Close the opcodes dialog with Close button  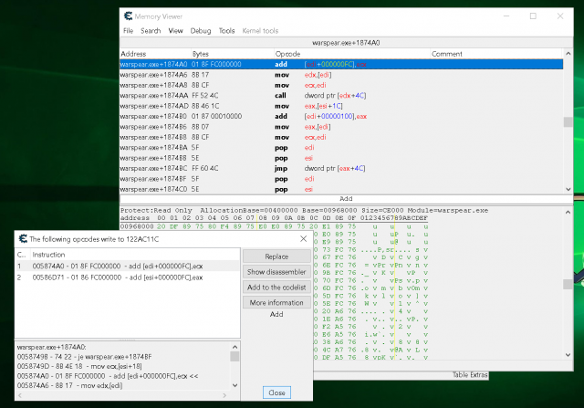pos(276,392)
